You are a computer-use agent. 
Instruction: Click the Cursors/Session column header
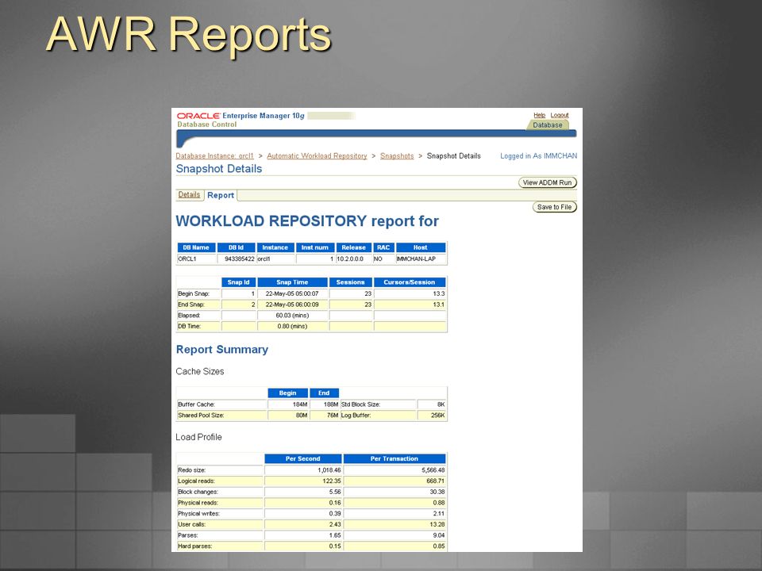[x=410, y=282]
